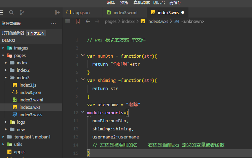Click the 编译 menu item
The height and width of the screenshot is (158, 252).
(111, 3)
